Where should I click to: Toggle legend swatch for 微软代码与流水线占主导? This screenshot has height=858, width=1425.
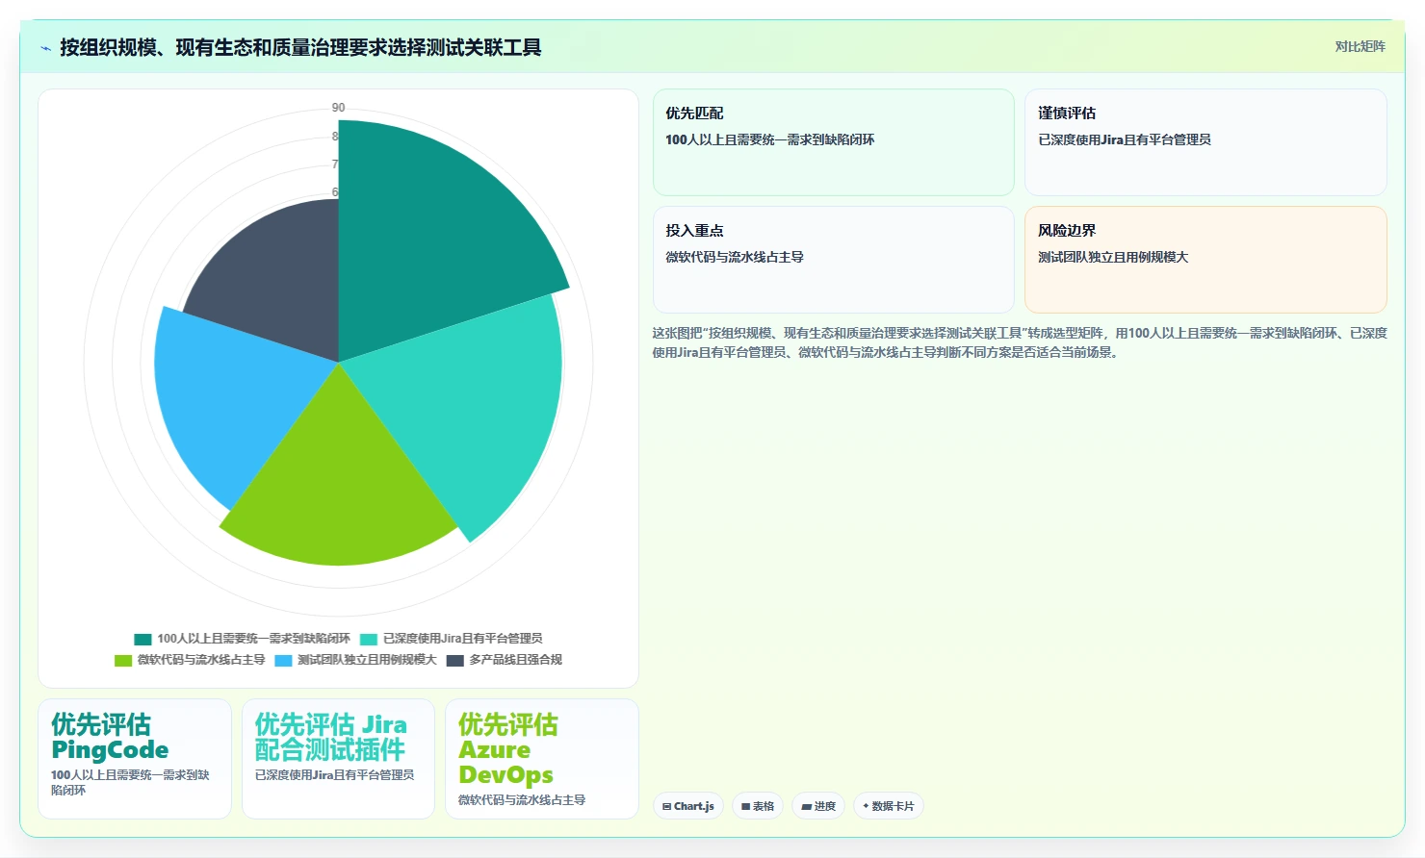[x=123, y=660]
